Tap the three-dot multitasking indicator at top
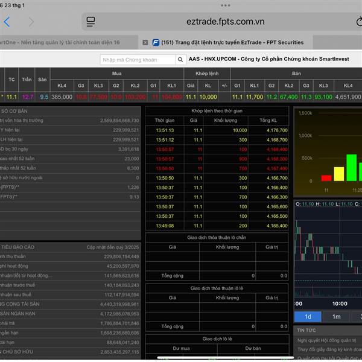 pos(226,5)
